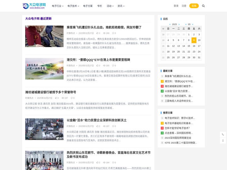Expand the 活动 dropdown menu

click(x=110, y=6)
